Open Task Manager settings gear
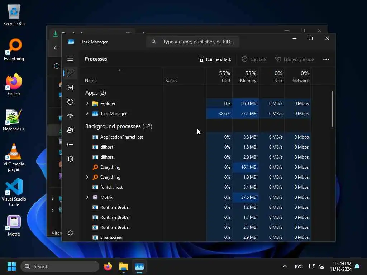The width and height of the screenshot is (367, 275). point(70,233)
